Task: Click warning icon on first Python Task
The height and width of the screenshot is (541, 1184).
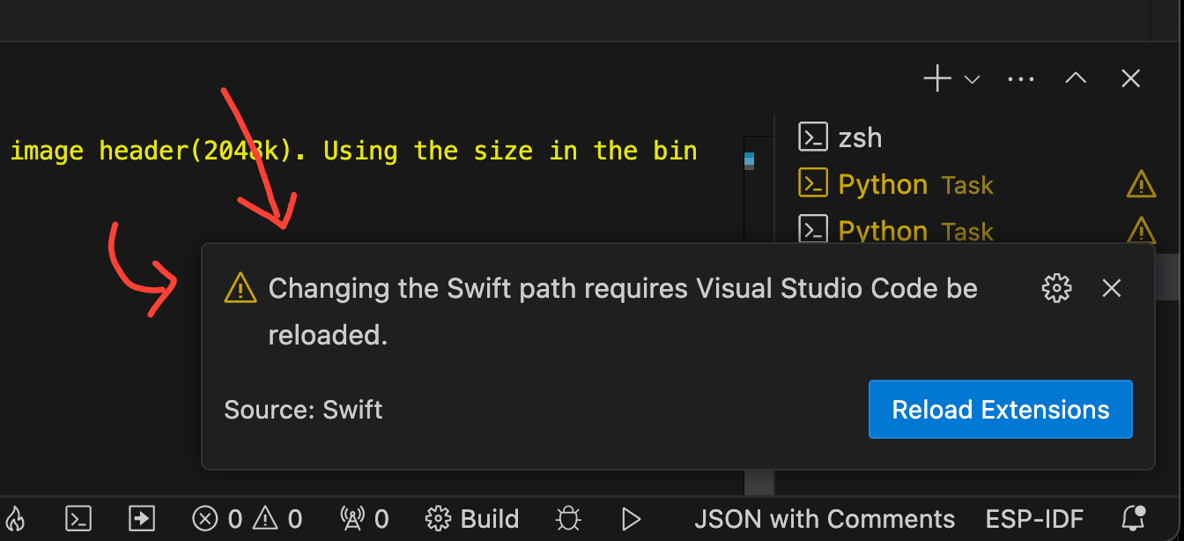Action: (1141, 185)
